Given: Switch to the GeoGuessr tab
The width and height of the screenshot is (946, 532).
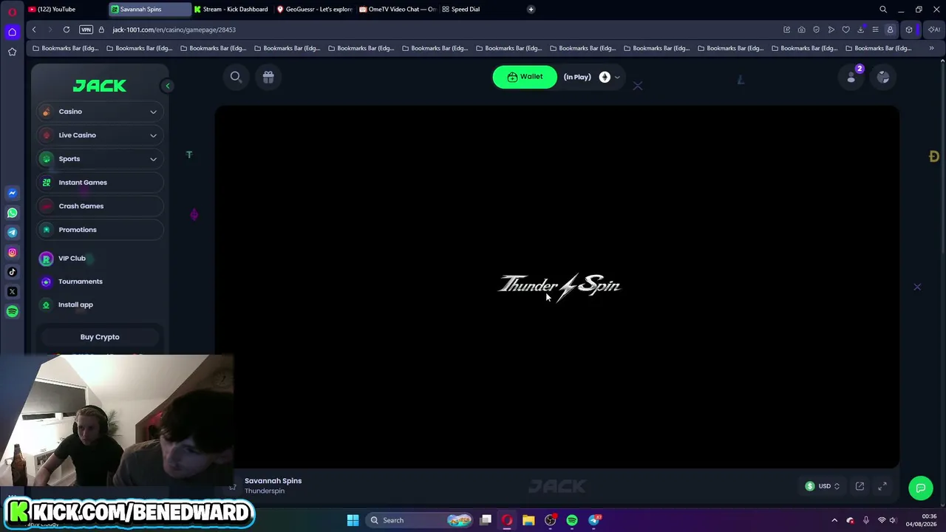Looking at the screenshot, I should (316, 10).
